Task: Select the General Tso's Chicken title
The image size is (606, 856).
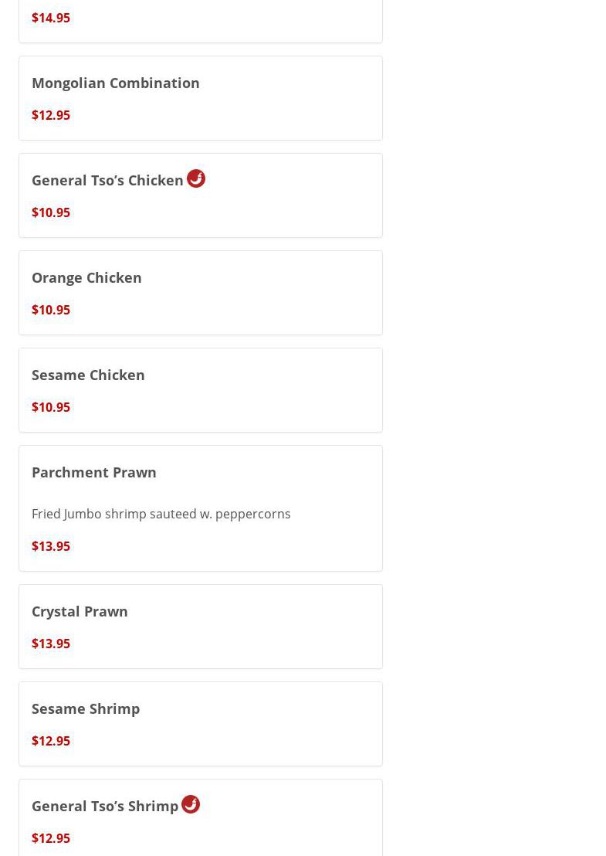Action: pyautogui.click(x=107, y=180)
